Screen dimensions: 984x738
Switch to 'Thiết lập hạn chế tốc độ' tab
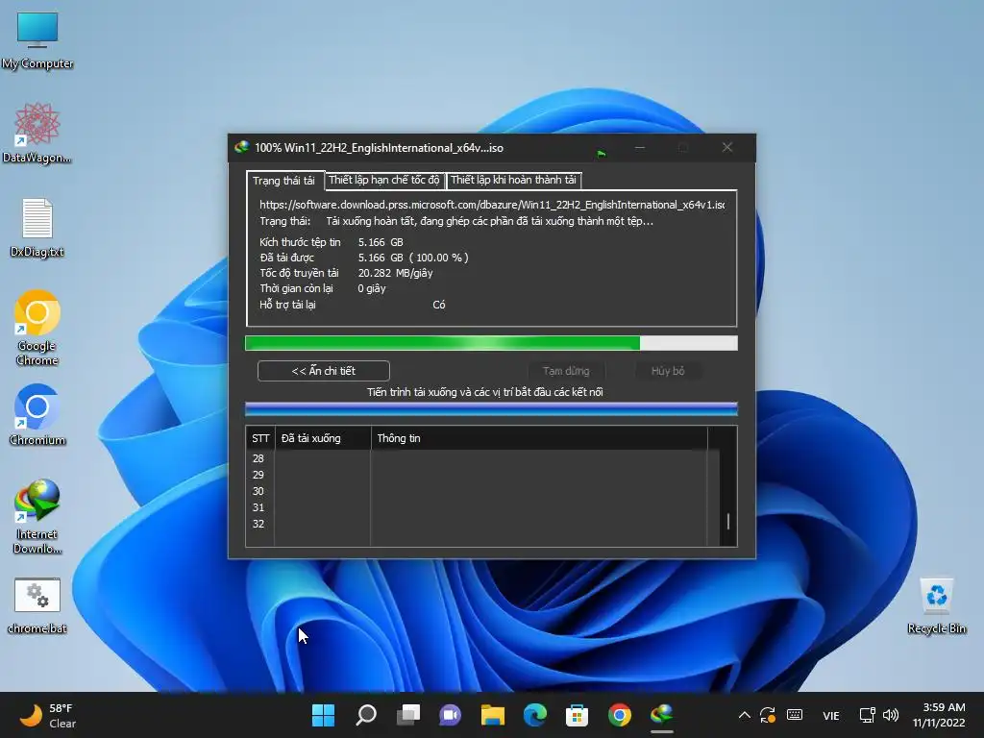(384, 180)
